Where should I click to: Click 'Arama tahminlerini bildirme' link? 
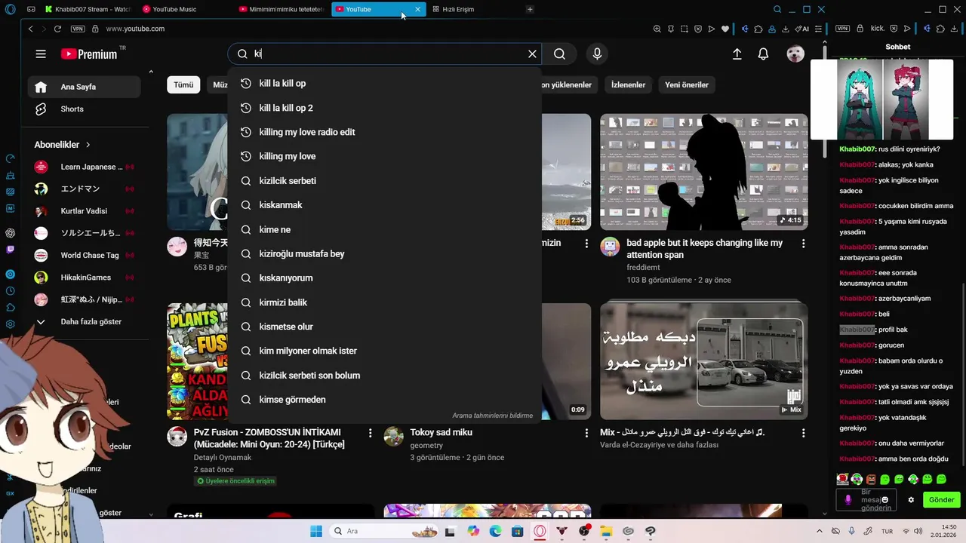(492, 416)
